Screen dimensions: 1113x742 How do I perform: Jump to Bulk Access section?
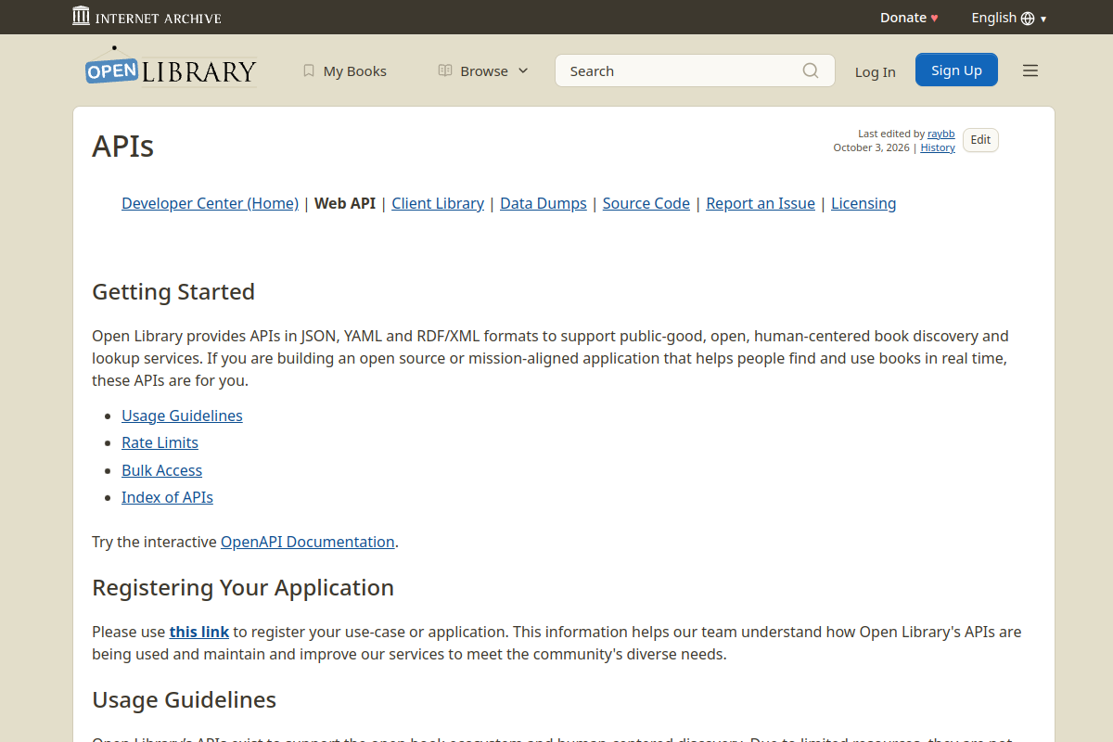click(x=161, y=470)
